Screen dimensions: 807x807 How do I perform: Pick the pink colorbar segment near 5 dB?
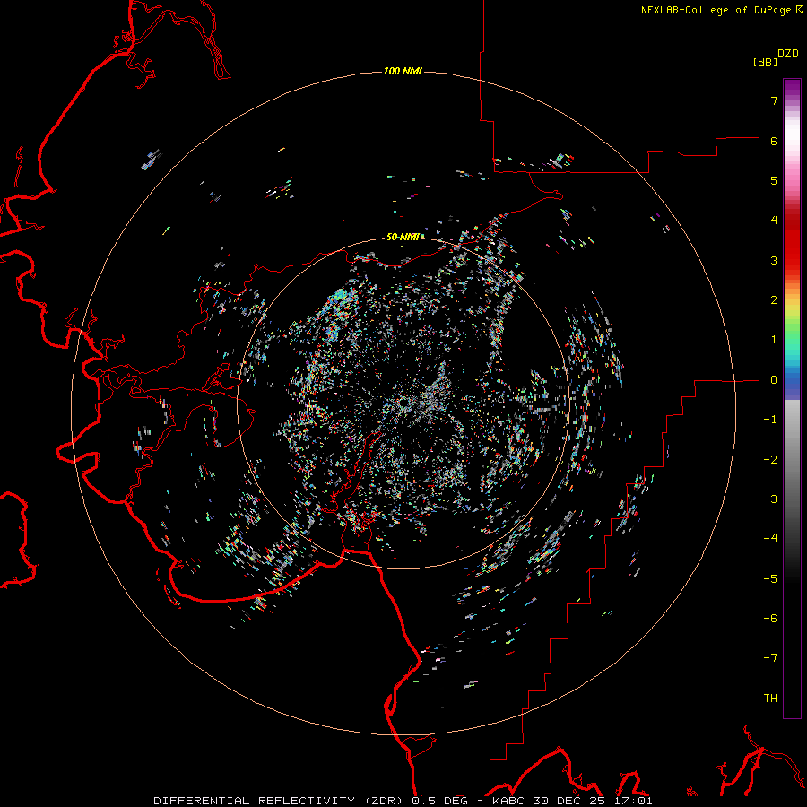pos(792,178)
